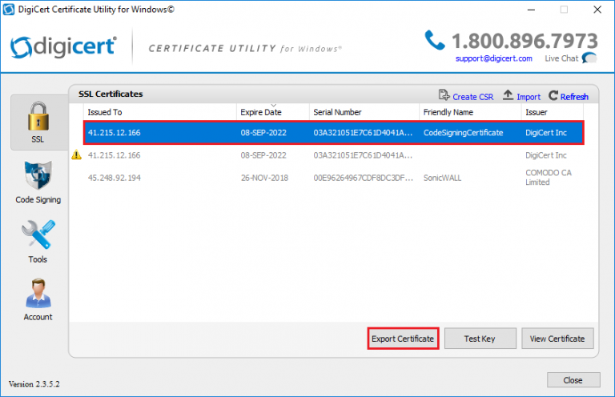Open the SSL padlock section
Viewport: 615px width, 397px height.
click(x=38, y=122)
